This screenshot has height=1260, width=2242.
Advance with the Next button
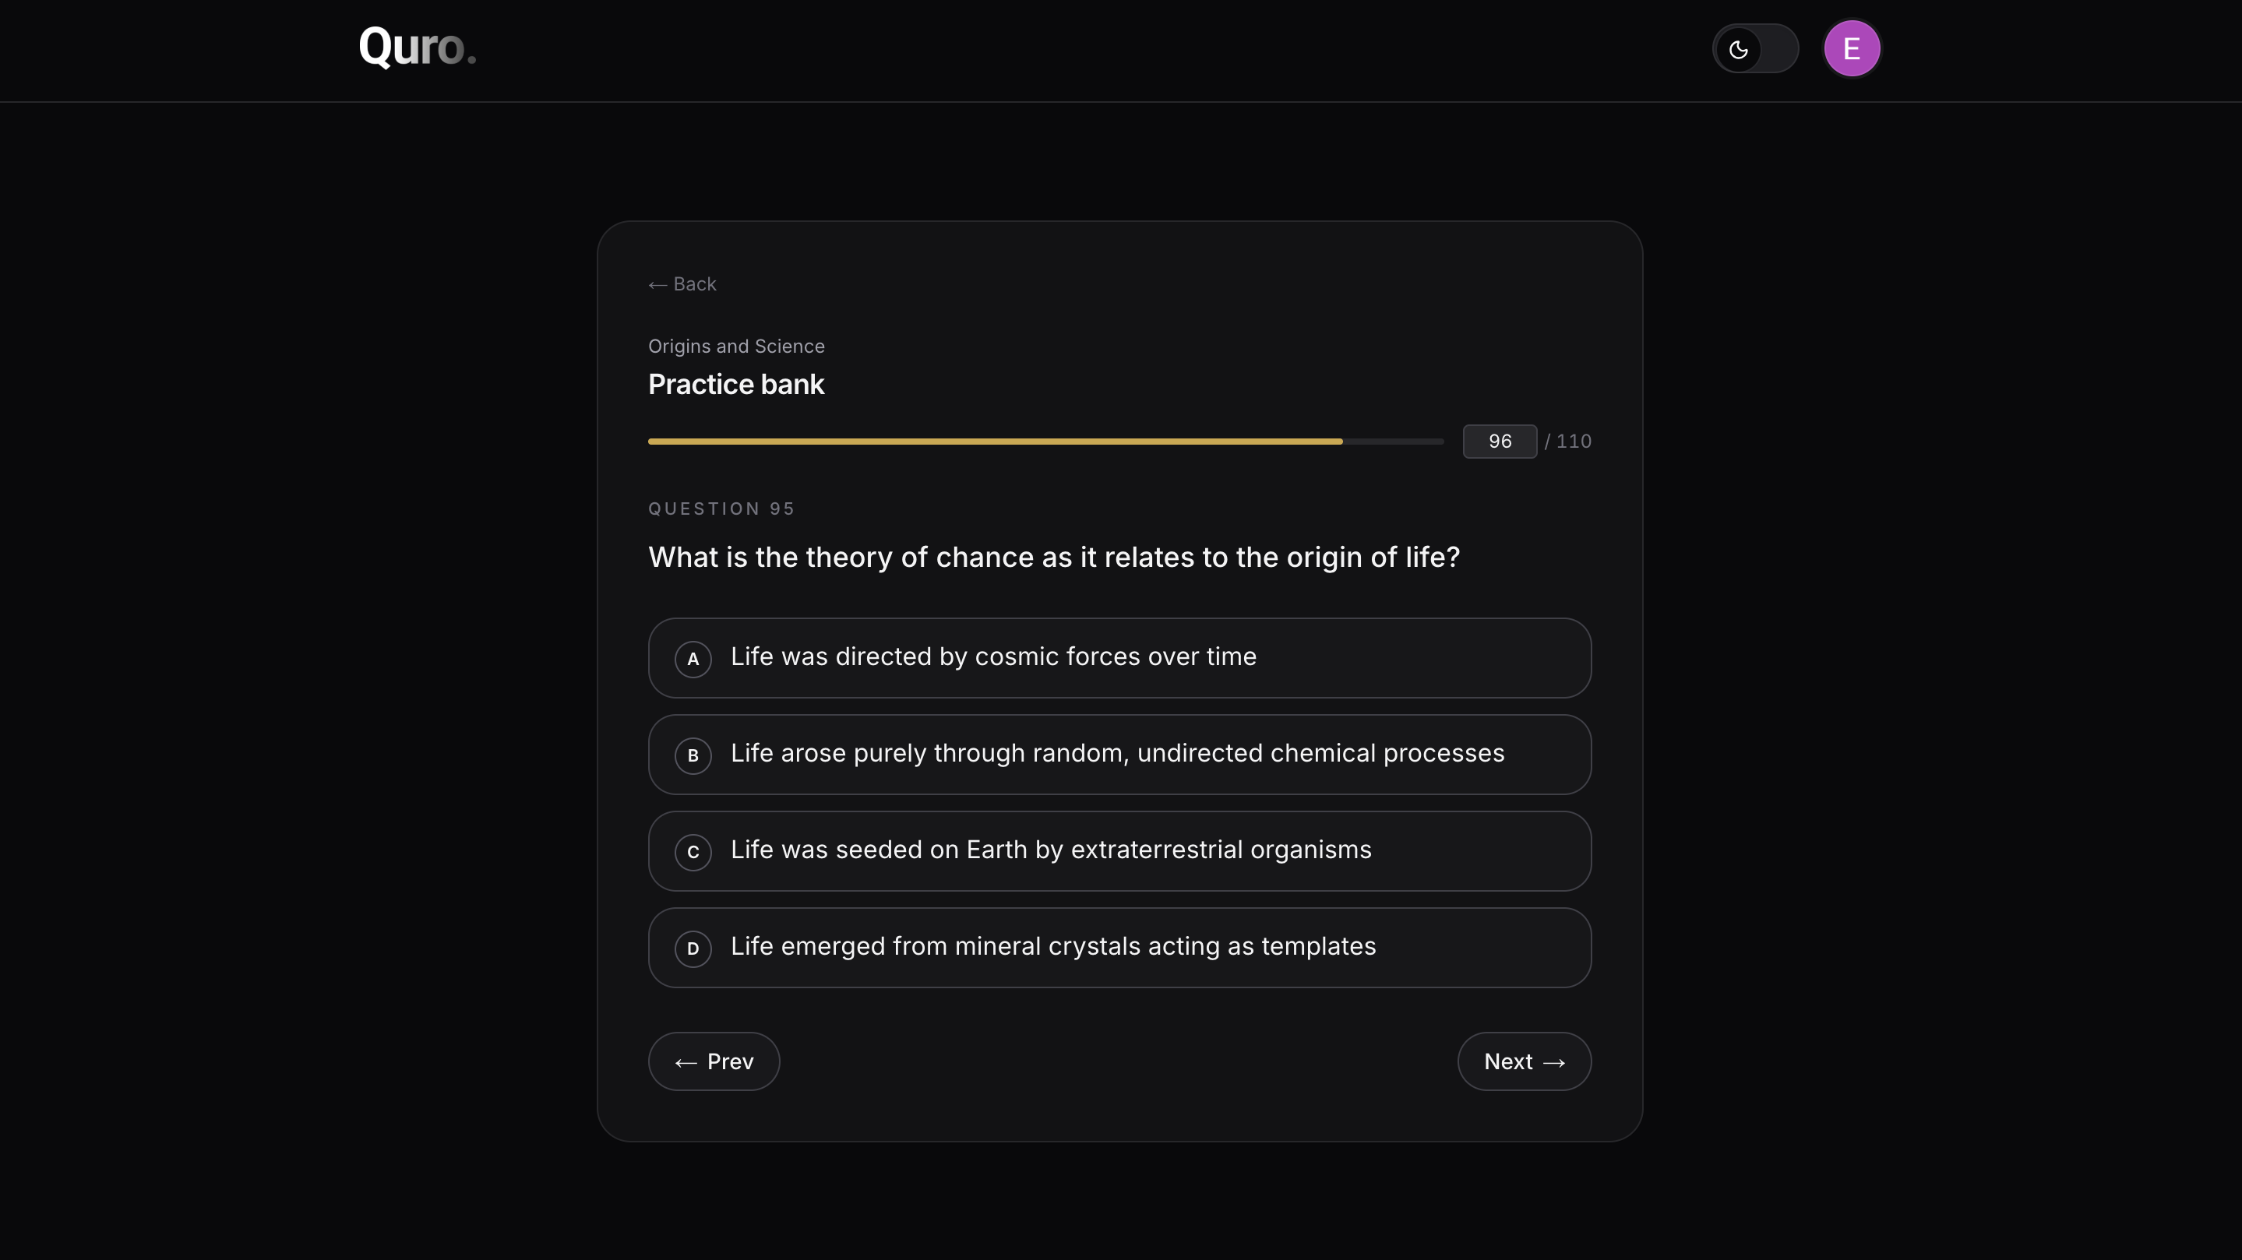point(1524,1061)
